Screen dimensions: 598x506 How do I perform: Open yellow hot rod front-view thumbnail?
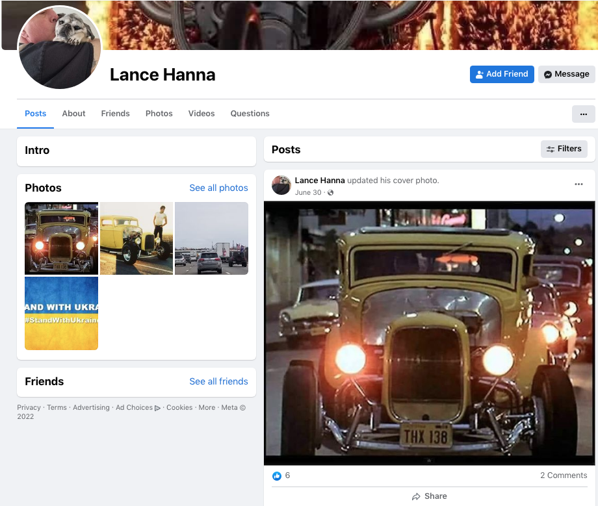(x=61, y=238)
